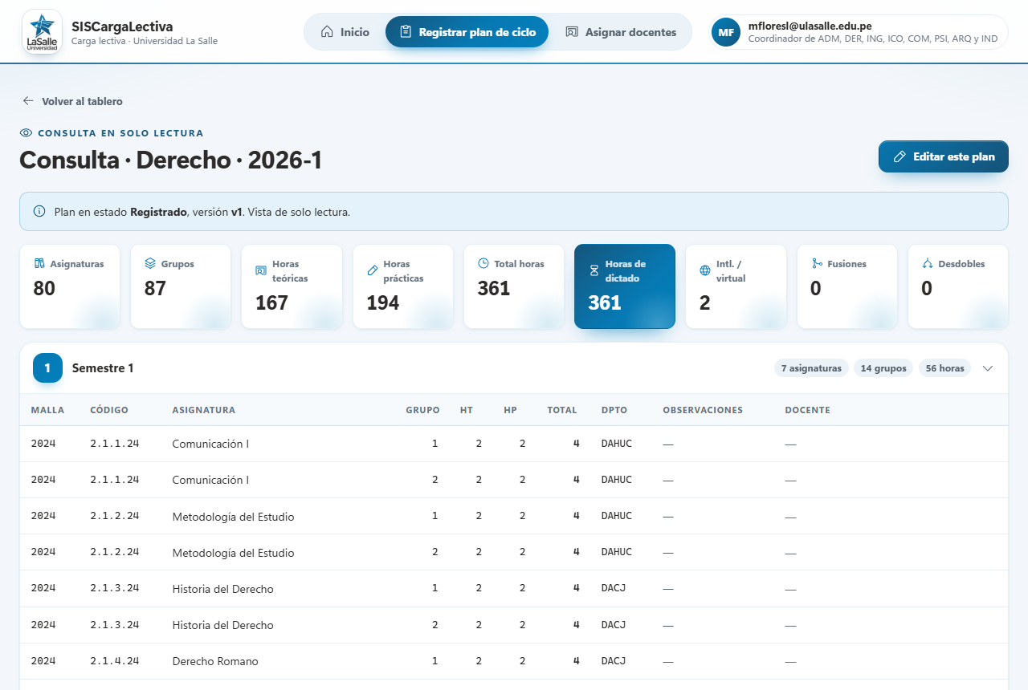This screenshot has width=1028, height=690.
Task: Click the La Salle university logo
Action: point(42,32)
